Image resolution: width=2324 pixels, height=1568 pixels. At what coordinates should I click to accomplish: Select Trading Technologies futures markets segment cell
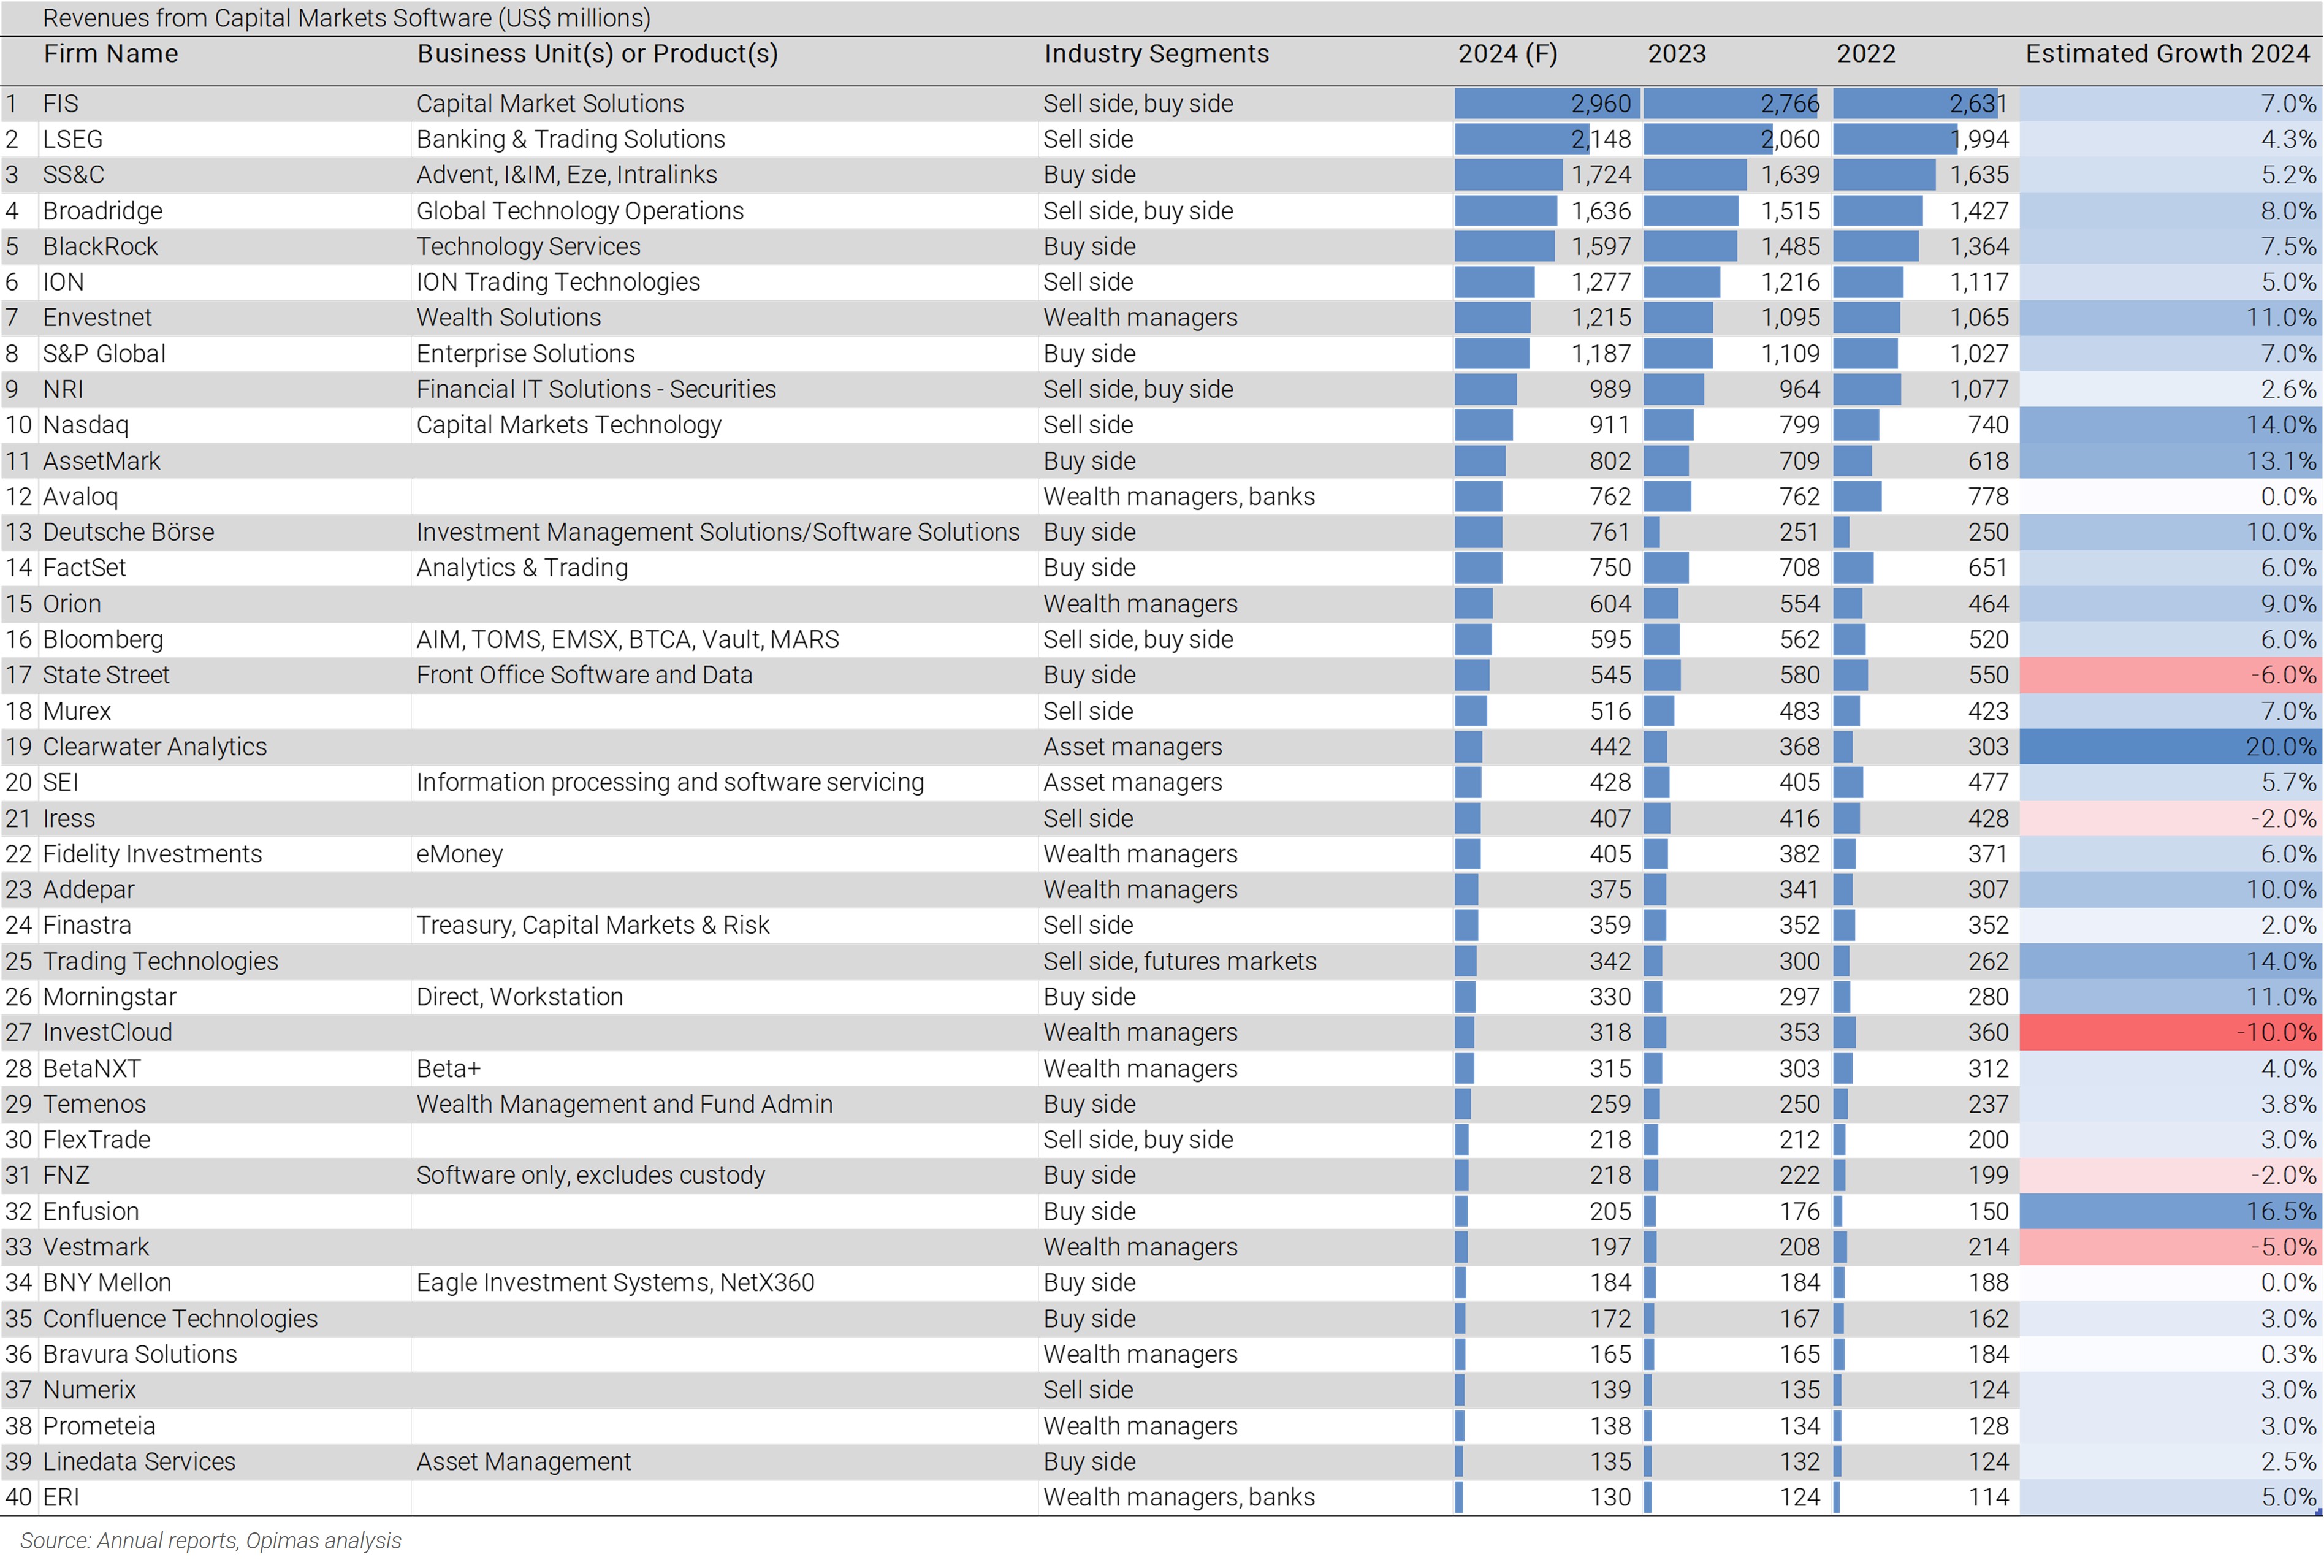pyautogui.click(x=1180, y=961)
